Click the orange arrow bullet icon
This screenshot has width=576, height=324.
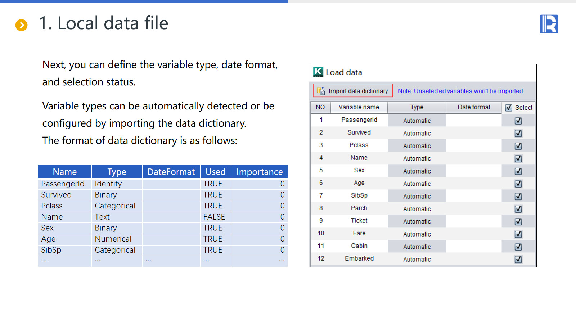(21, 25)
